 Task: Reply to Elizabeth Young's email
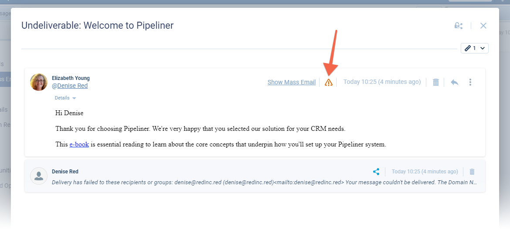[x=454, y=82]
